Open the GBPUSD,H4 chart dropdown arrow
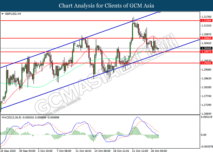 [2, 14]
